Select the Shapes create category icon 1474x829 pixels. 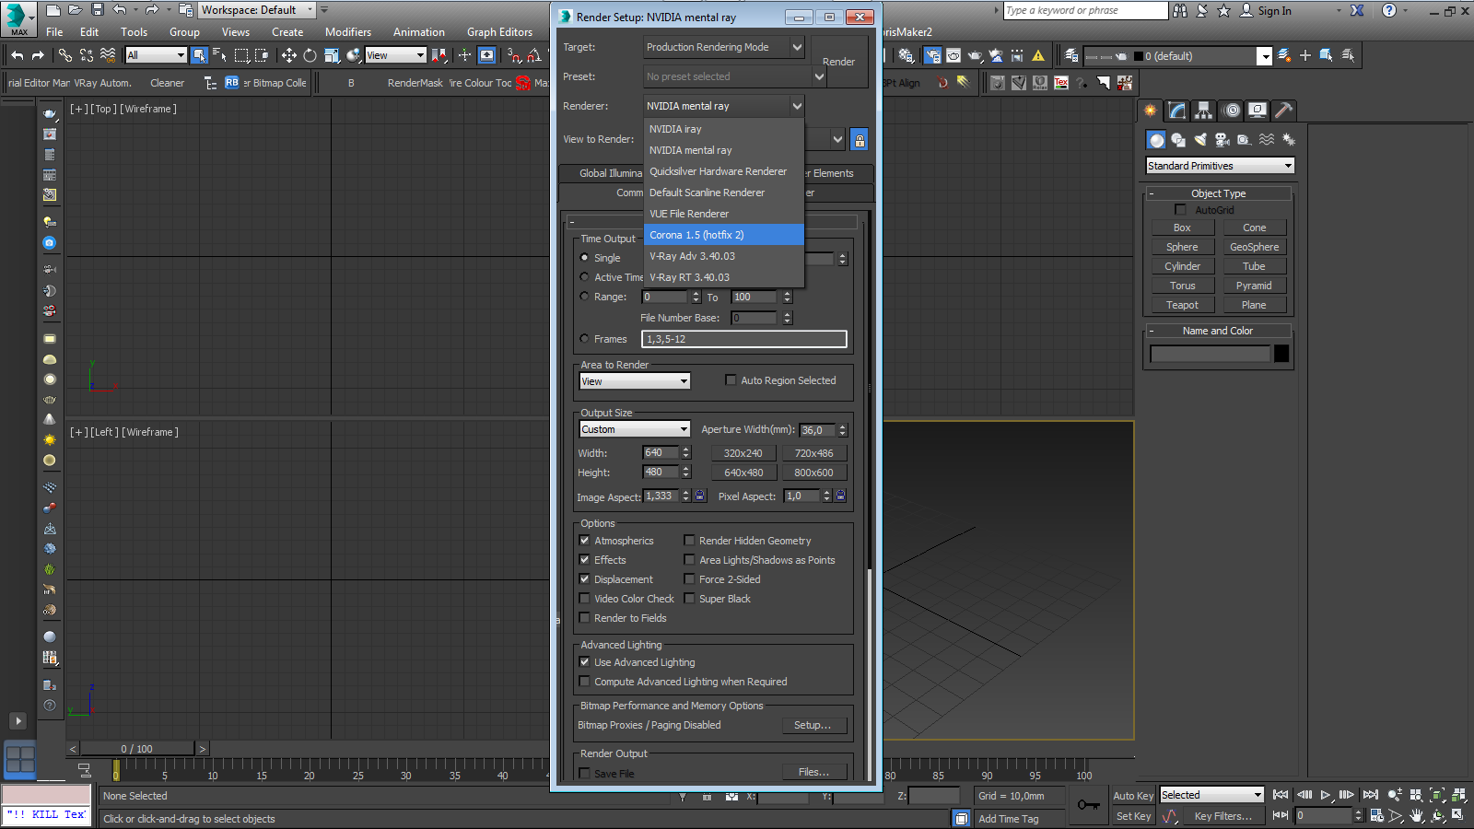(x=1178, y=140)
